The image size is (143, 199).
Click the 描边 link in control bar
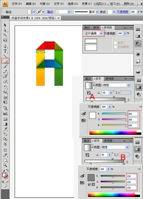coord(50,12)
